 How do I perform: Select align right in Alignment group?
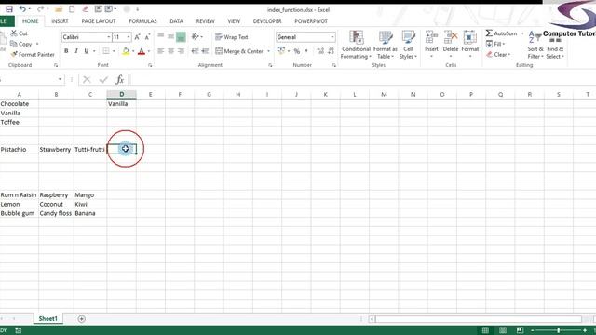point(181,51)
